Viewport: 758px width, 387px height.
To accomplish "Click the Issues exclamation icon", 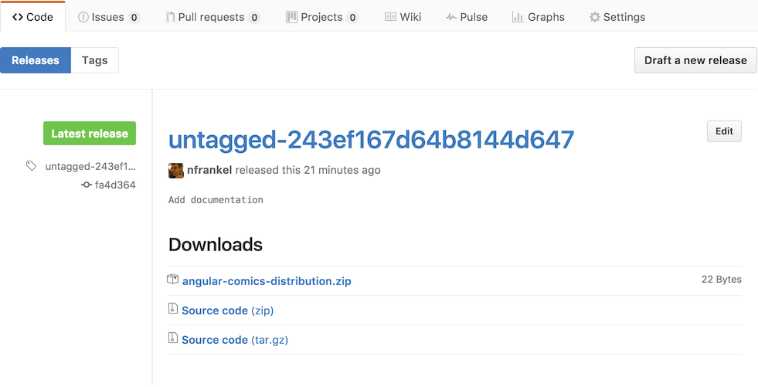I will coord(83,18).
